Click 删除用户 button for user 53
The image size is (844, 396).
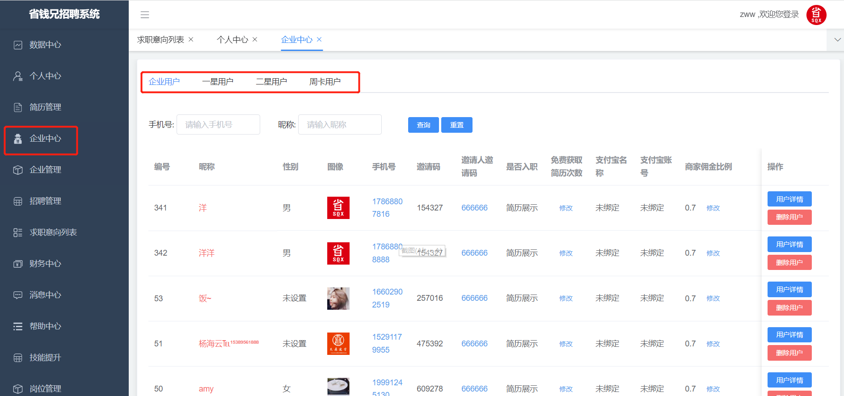[789, 308]
